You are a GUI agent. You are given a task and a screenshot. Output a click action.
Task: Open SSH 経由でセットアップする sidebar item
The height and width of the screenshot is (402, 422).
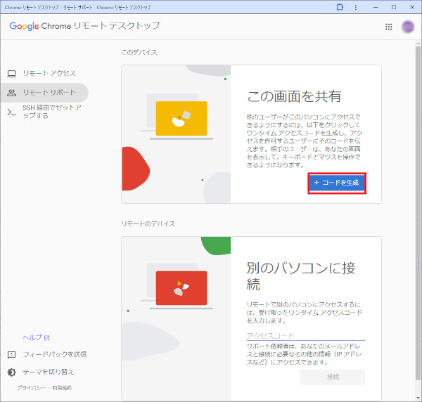[x=44, y=112]
